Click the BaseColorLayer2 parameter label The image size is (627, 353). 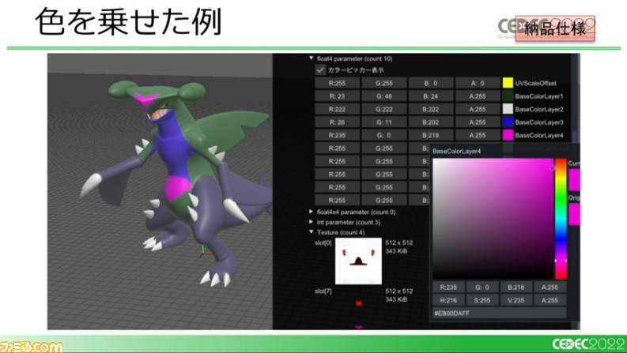tap(538, 109)
